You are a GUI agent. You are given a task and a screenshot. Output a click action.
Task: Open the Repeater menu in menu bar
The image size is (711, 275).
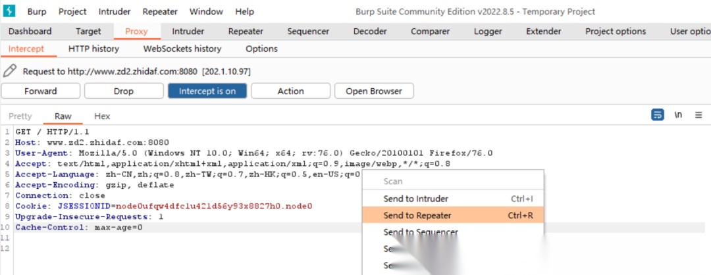click(x=160, y=11)
